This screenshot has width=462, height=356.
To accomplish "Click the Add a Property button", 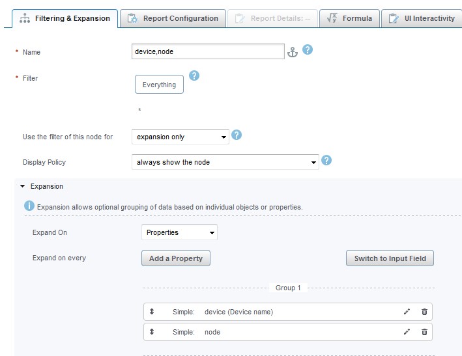I will (176, 258).
